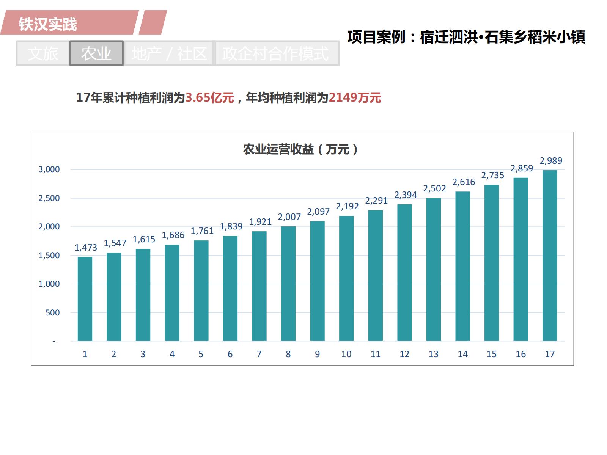The image size is (607, 455).
Task: Click the red text 2149万元
Action: (355, 98)
